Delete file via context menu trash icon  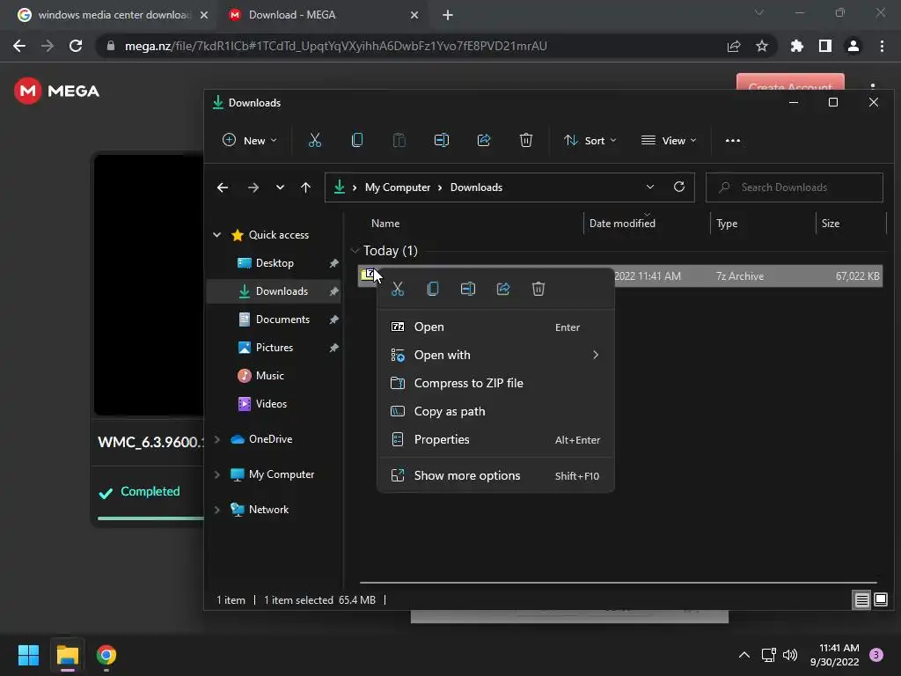538,289
